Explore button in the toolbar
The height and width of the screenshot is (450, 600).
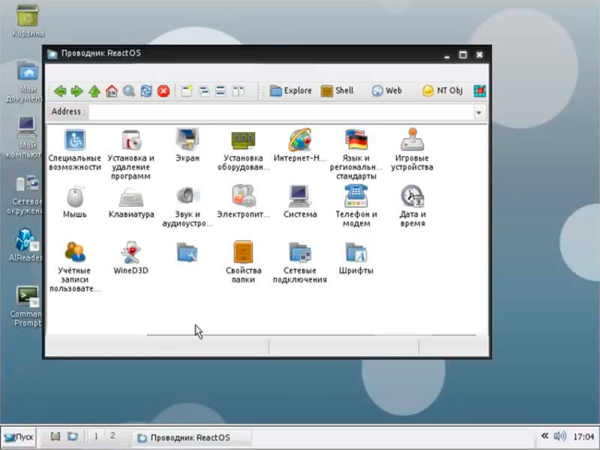coord(291,91)
